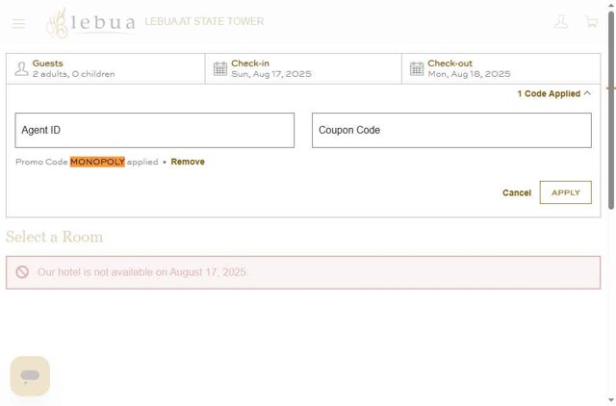This screenshot has height=406, width=616.
Task: Click the check-in calendar icon
Action: coord(220,68)
